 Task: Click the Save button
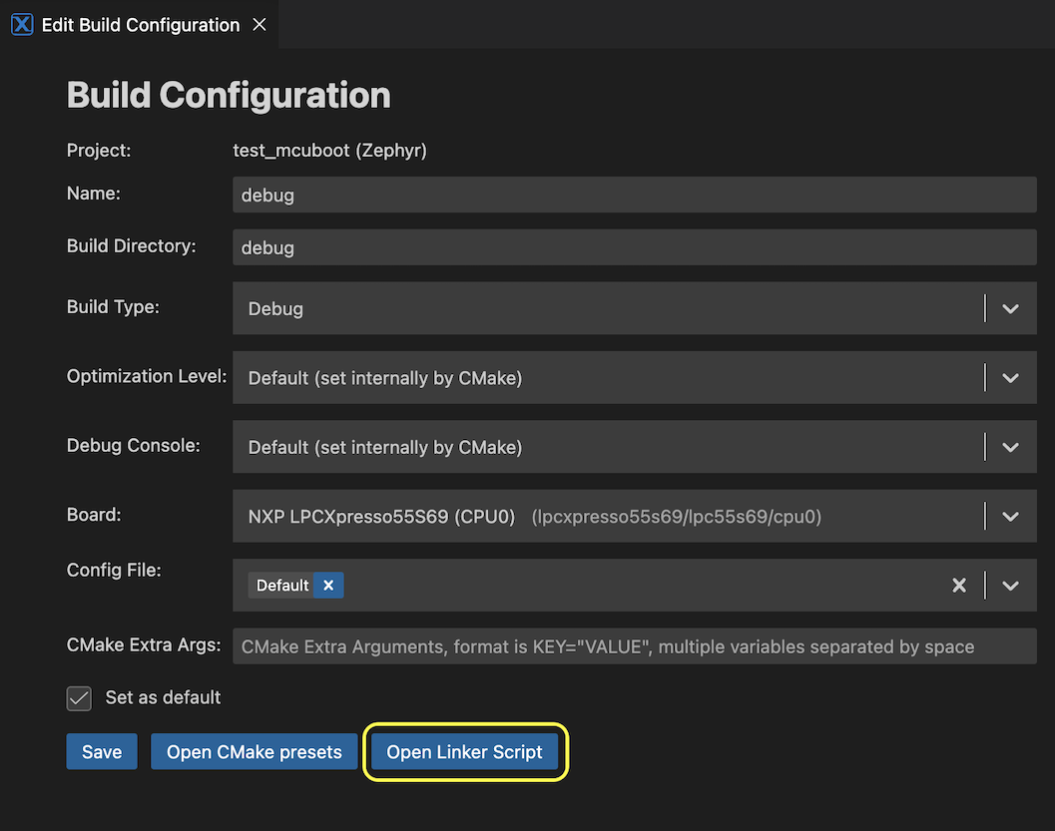coord(102,751)
